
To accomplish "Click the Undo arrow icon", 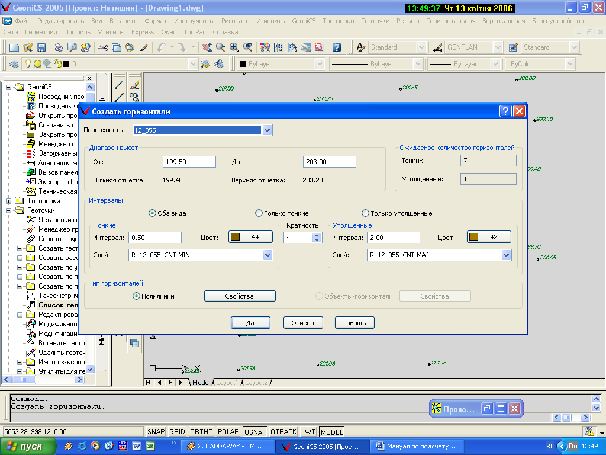I will [161, 47].
